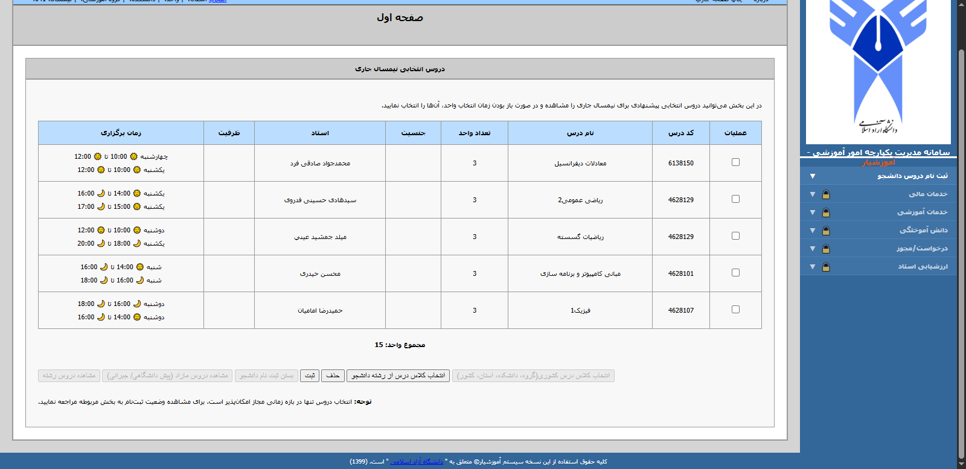Click the greyed مشاهده دروس رشته button
This screenshot has width=966, height=469.
[x=69, y=375]
